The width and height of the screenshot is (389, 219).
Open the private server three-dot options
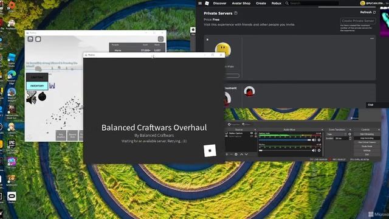372,38
